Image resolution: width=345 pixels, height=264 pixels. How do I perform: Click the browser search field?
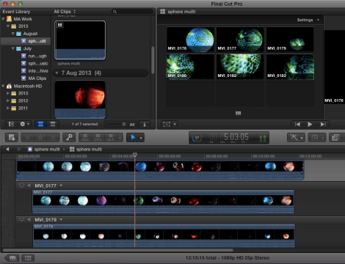coord(133,12)
